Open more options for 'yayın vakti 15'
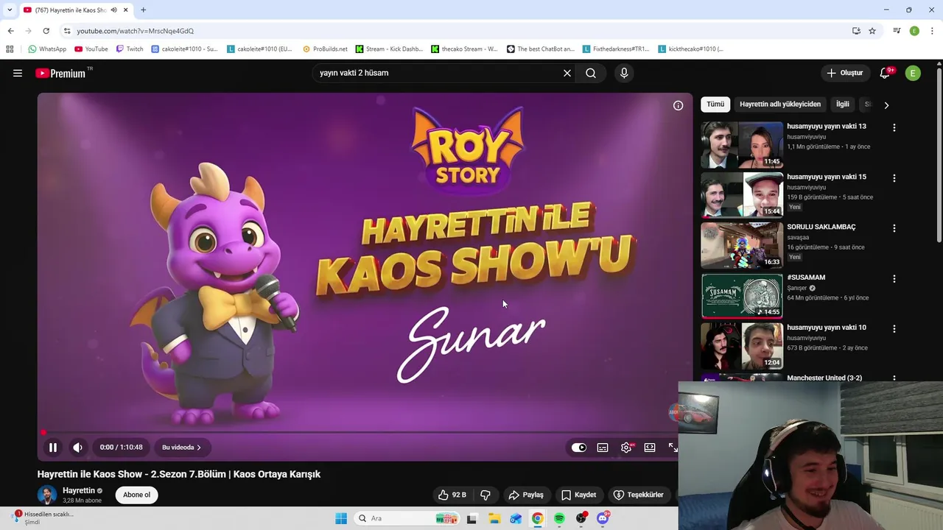943x530 pixels. (894, 178)
